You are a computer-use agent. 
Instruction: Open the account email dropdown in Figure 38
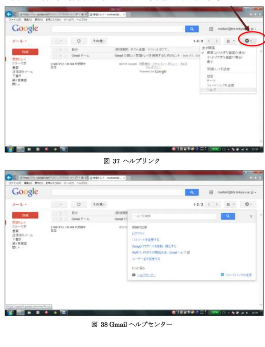(x=237, y=192)
